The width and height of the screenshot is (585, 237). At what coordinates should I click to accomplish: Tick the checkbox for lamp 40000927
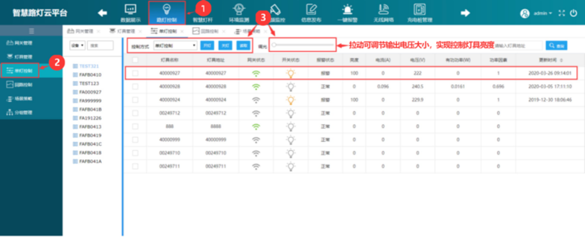point(135,74)
